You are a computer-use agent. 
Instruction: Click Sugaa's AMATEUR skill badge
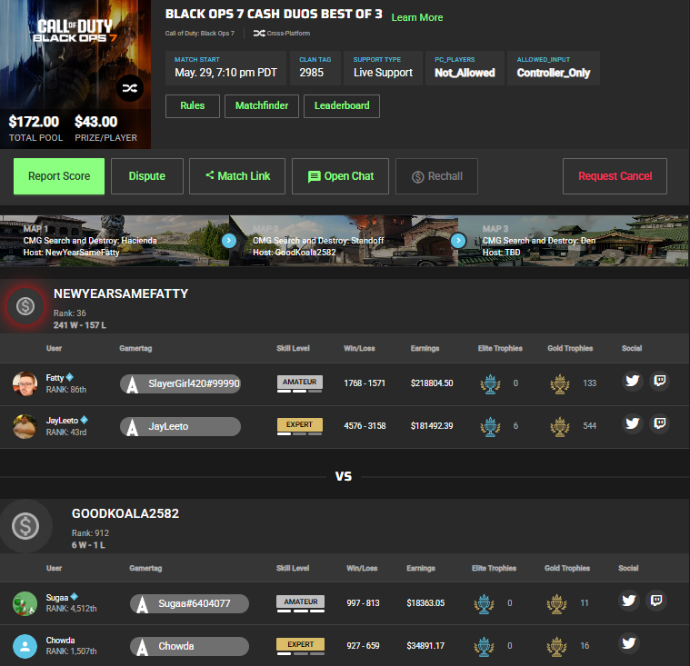click(x=301, y=601)
